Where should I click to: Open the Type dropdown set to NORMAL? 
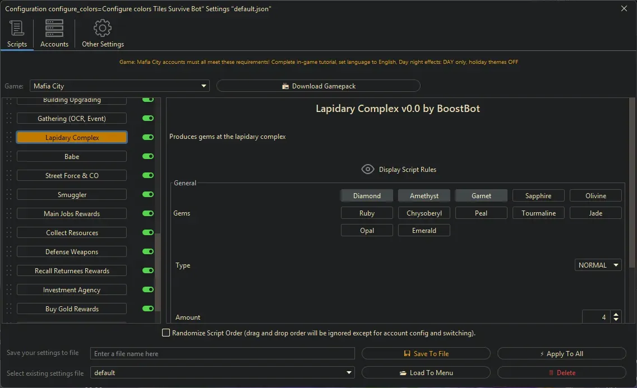pyautogui.click(x=598, y=265)
